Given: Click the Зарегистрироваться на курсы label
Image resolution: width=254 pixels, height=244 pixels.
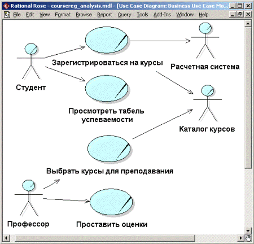Looking at the screenshot, I should pos(107,63).
